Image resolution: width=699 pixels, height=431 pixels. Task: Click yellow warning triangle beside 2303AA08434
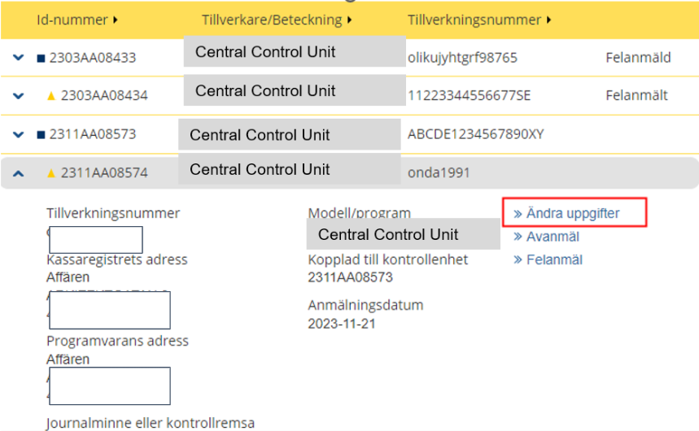(x=51, y=96)
